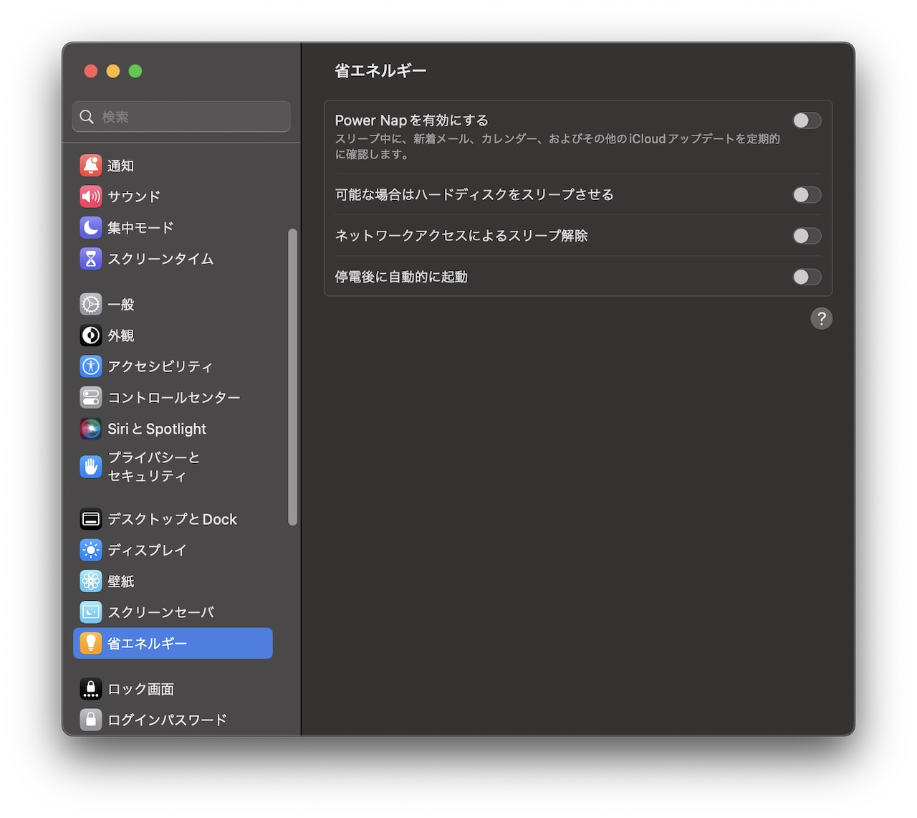The width and height of the screenshot is (917, 818).
Task: Select Siri と Spotlight text in sidebar
Action: pos(157,429)
